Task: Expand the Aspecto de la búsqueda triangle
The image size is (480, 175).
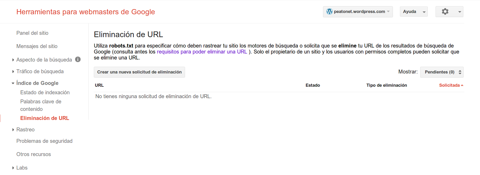Action: [13, 60]
